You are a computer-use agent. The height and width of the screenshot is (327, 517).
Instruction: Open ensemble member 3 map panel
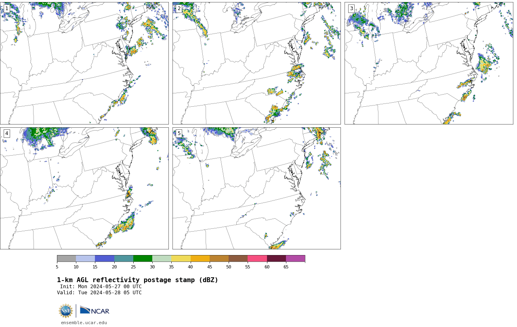(x=429, y=63)
